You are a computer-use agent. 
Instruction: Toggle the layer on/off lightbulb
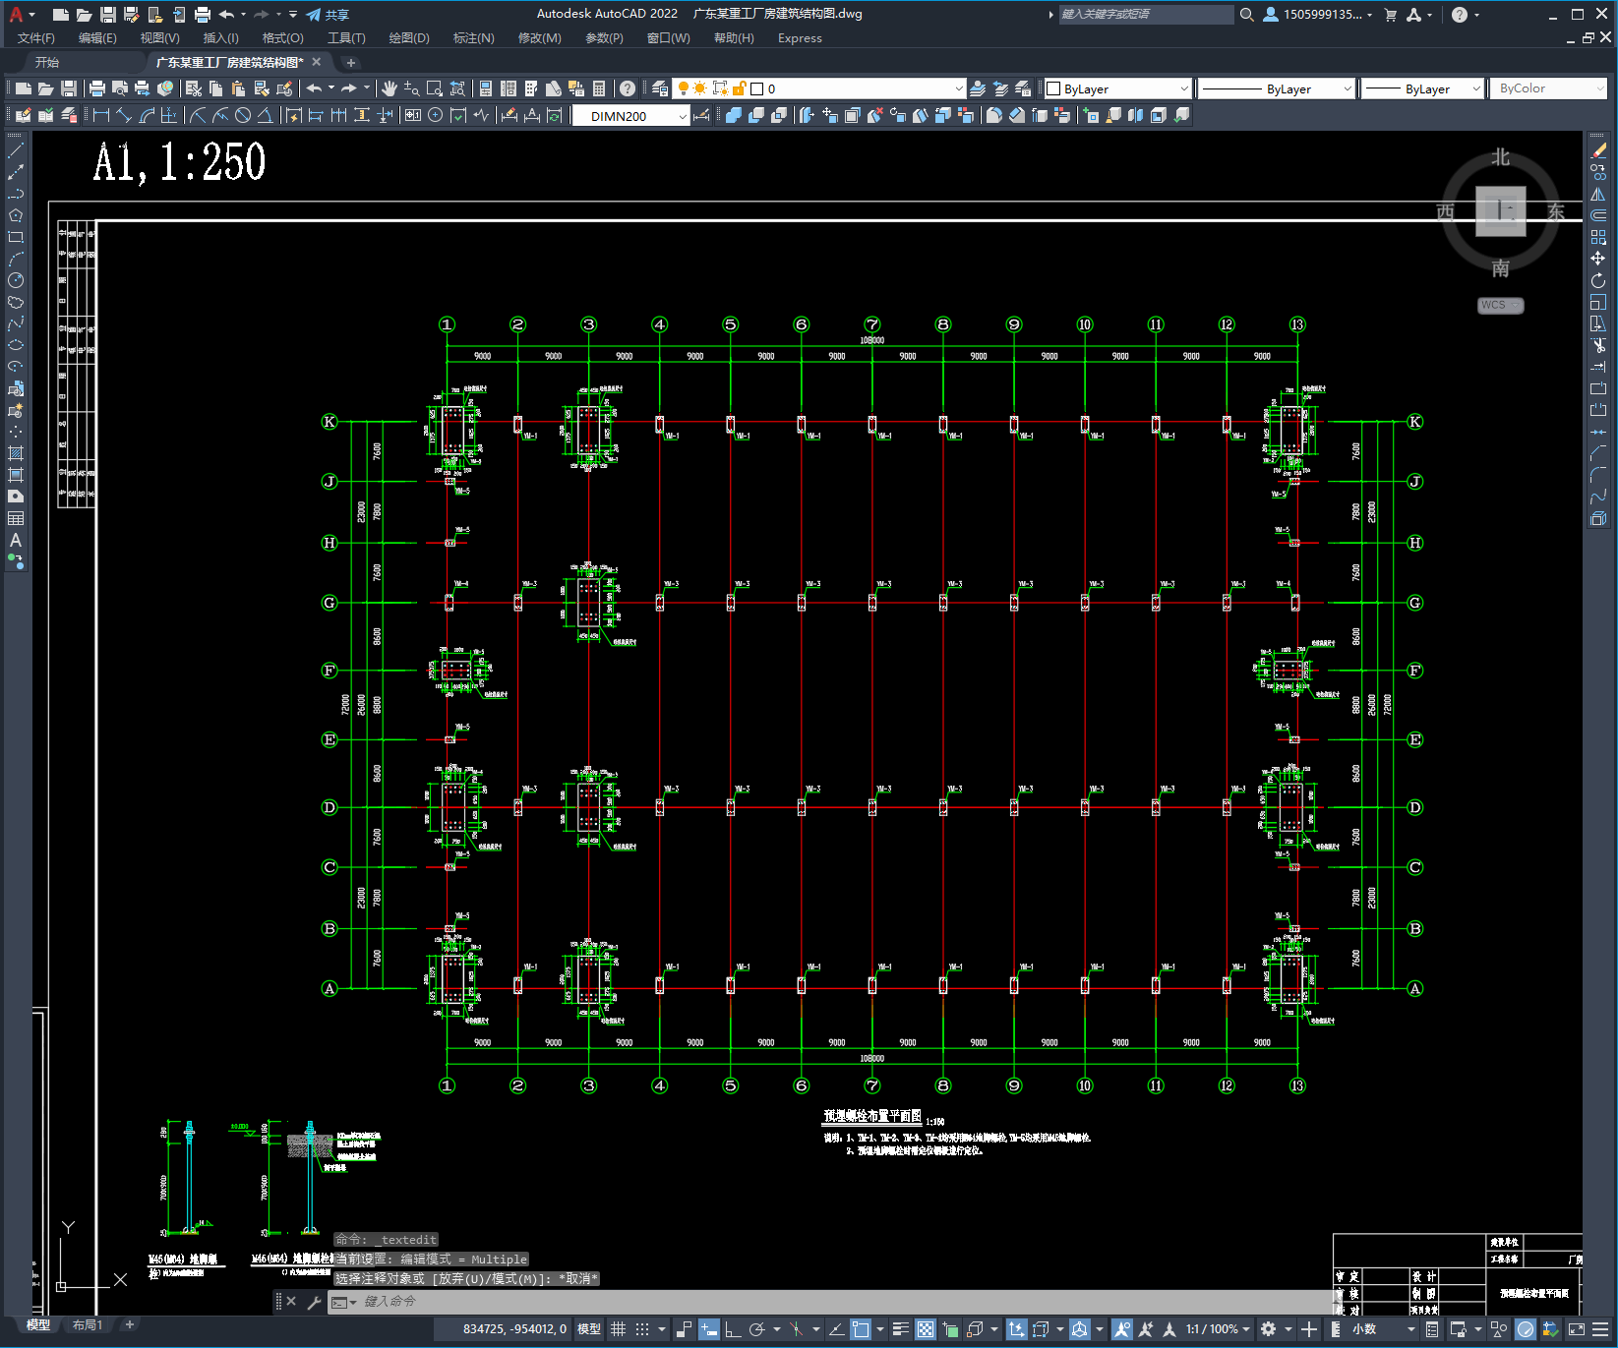coord(683,88)
